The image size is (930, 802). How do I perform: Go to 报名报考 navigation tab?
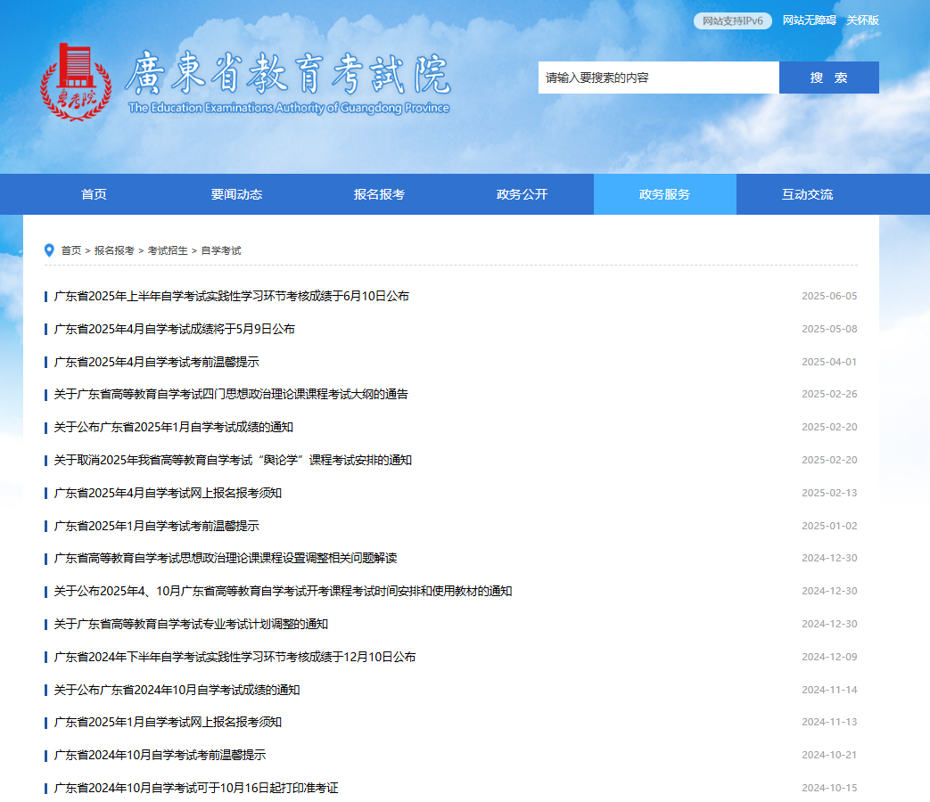(x=379, y=194)
